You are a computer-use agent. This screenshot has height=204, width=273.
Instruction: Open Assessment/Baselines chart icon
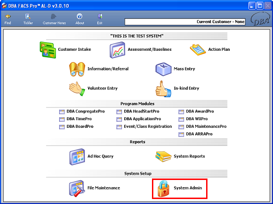[x=117, y=50]
